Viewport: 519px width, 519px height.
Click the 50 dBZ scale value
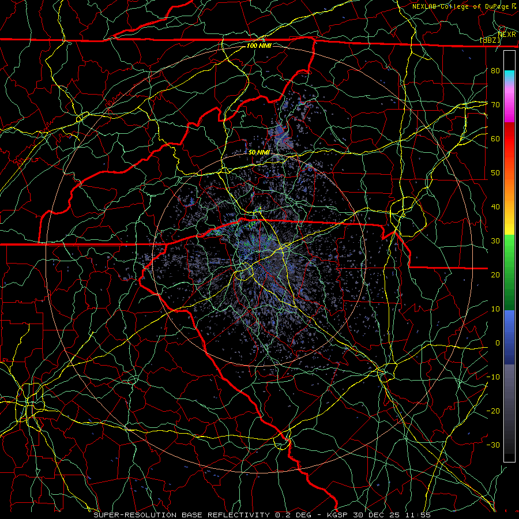coord(495,173)
